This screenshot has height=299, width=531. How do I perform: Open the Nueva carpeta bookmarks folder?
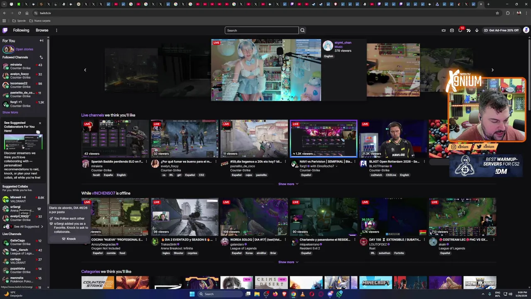coord(40,21)
